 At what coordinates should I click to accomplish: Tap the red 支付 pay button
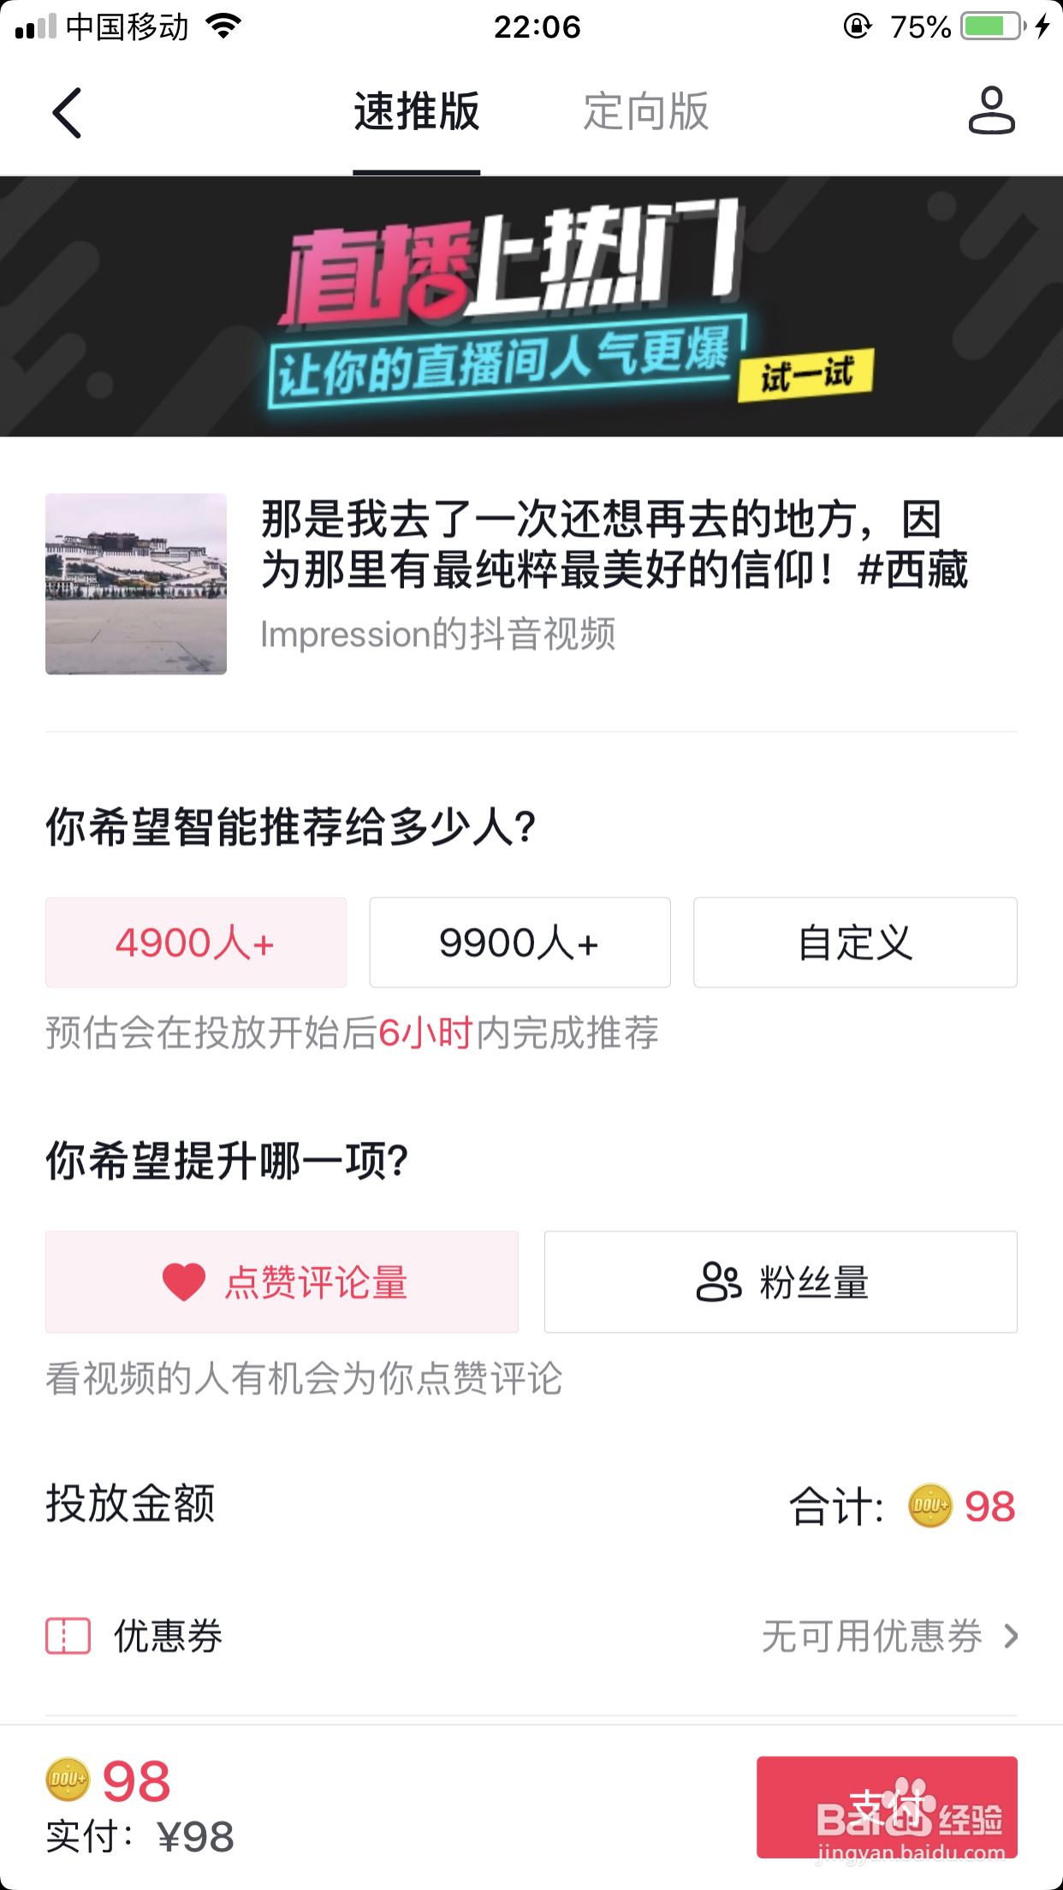(x=887, y=1807)
